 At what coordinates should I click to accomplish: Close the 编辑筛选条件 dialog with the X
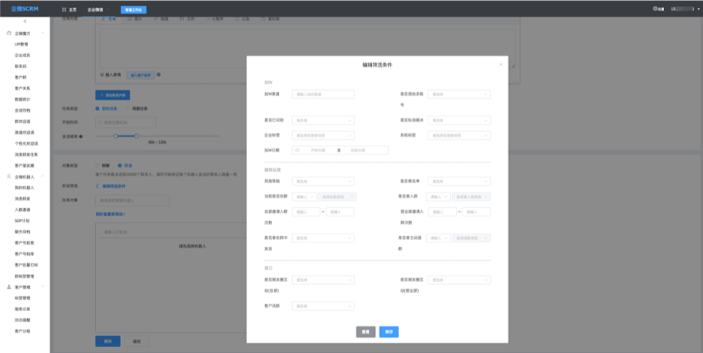[501, 64]
